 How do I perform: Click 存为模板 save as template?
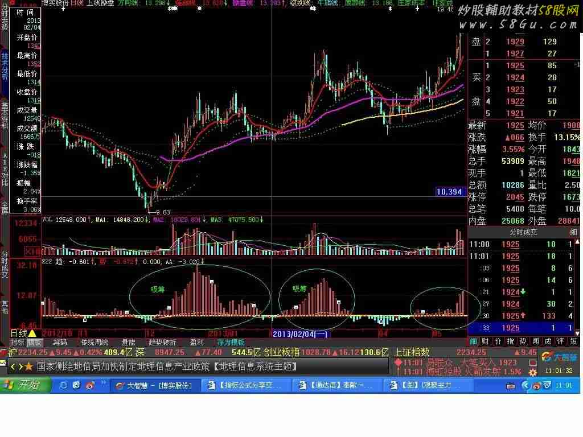tap(231, 343)
